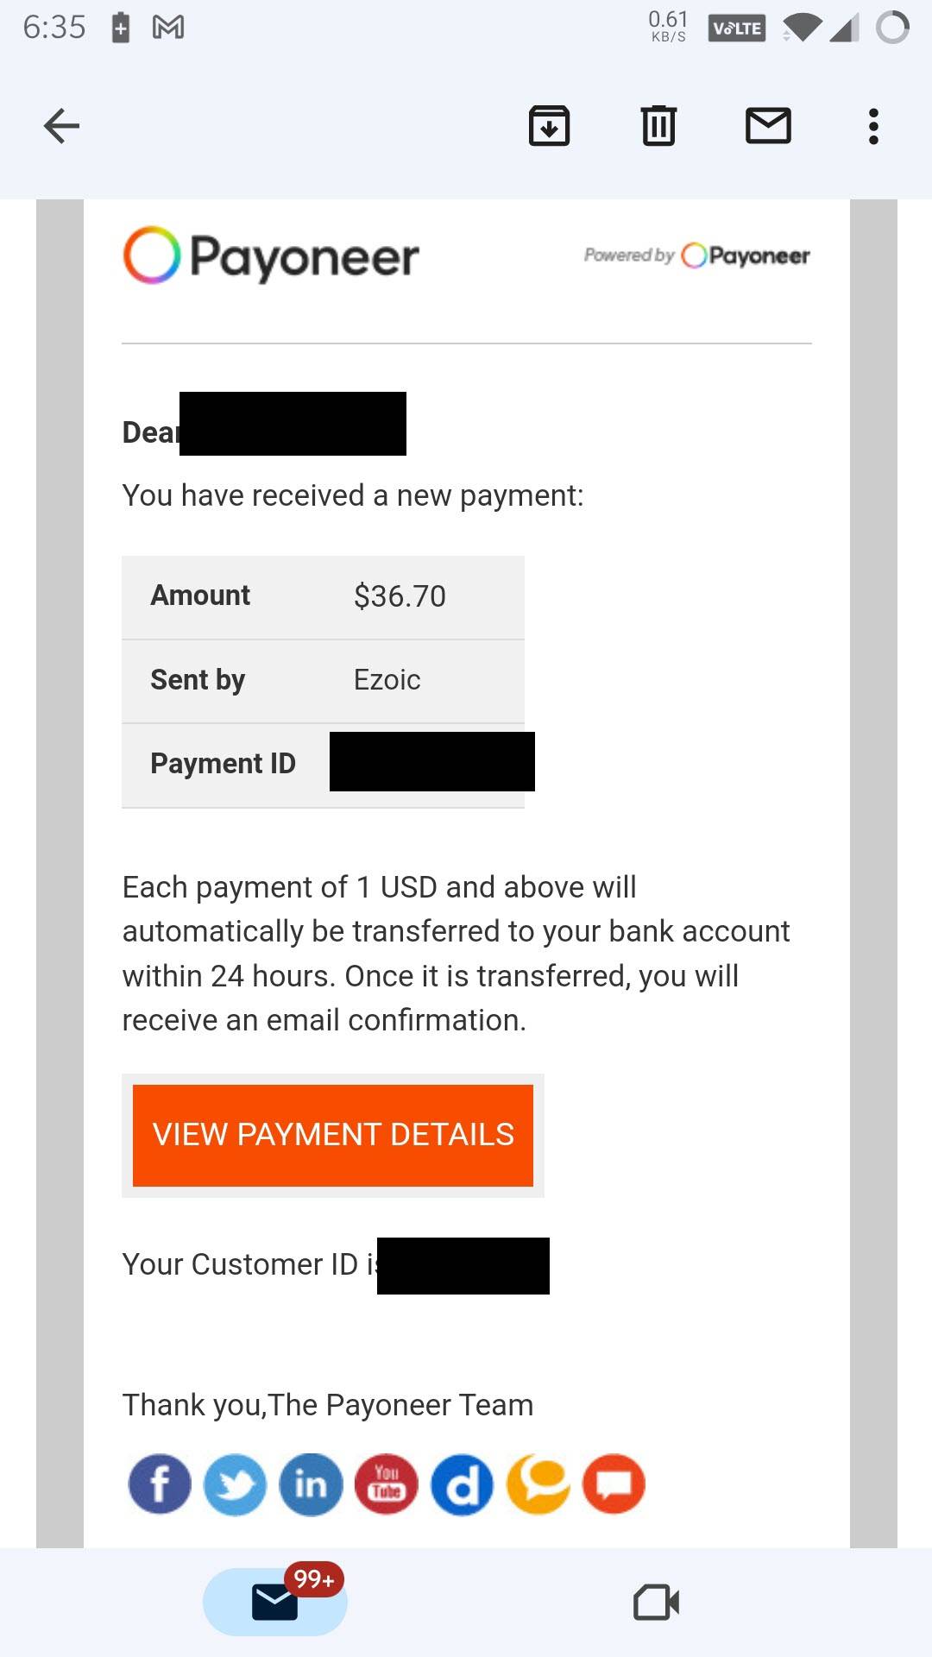
Task: Open Payoneer's LinkedIn icon
Action: point(311,1484)
